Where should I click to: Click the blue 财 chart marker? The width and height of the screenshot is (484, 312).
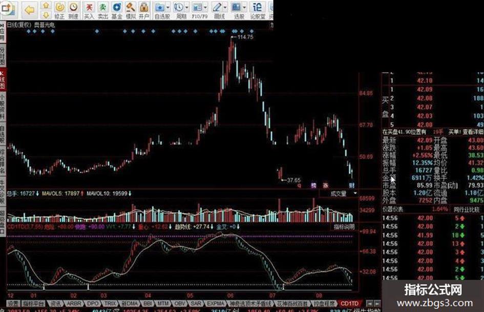(351, 185)
